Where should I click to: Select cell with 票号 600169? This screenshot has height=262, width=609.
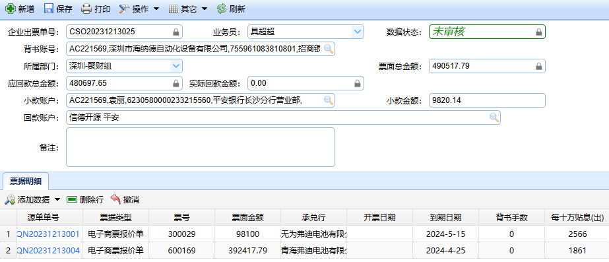click(x=181, y=251)
